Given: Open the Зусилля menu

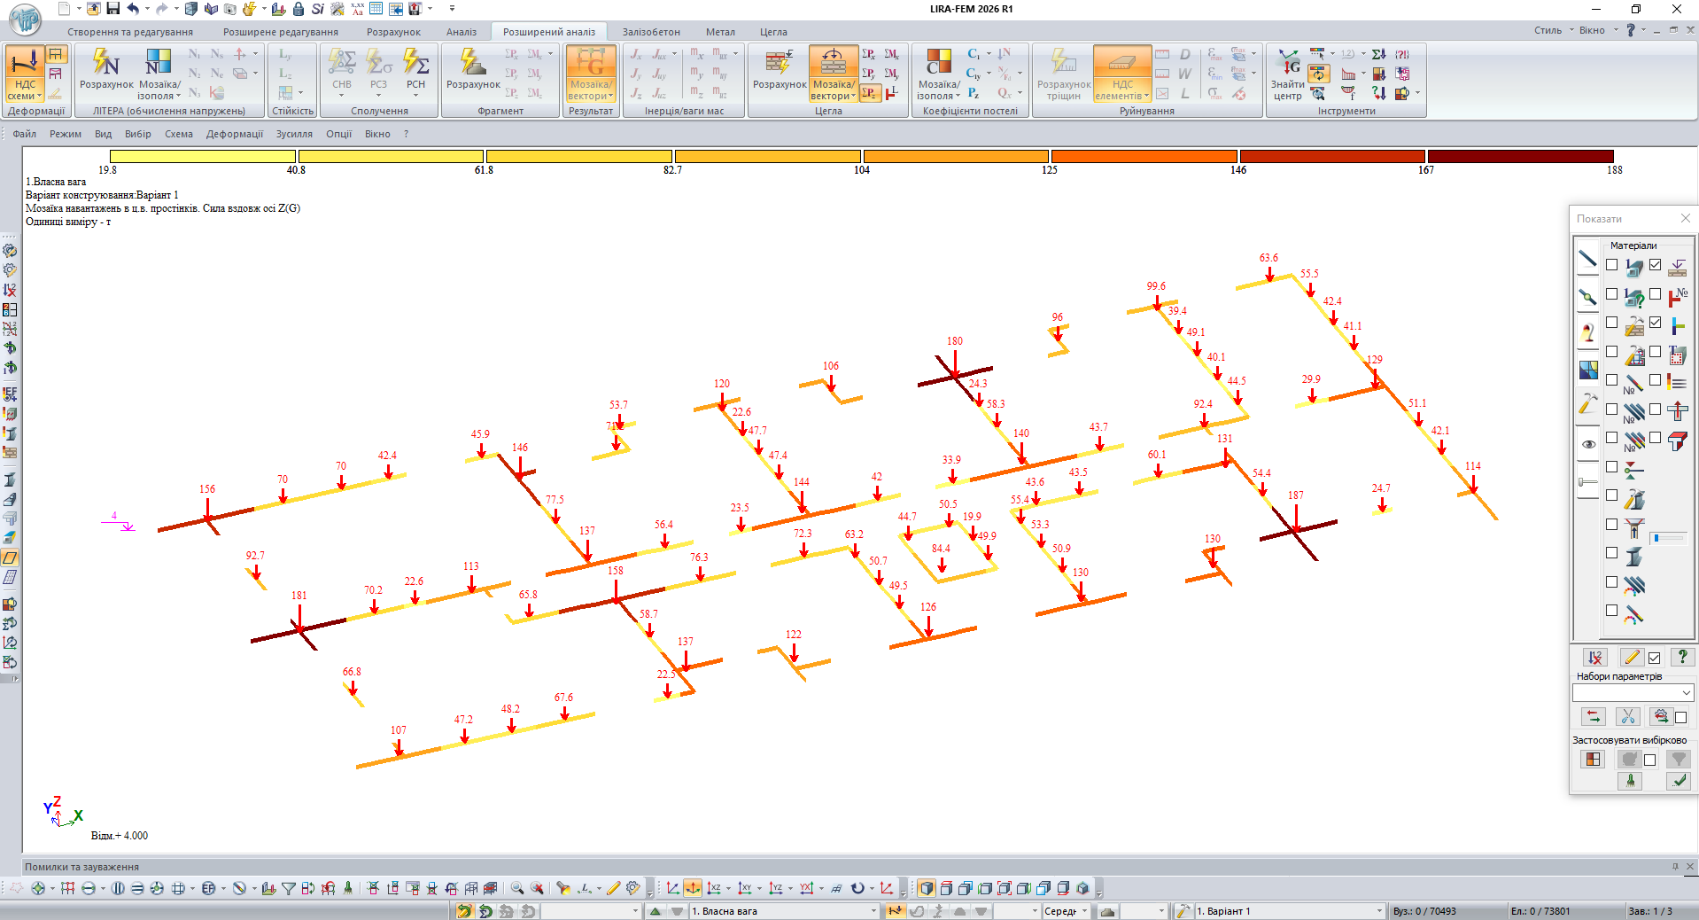Looking at the screenshot, I should click(x=293, y=134).
